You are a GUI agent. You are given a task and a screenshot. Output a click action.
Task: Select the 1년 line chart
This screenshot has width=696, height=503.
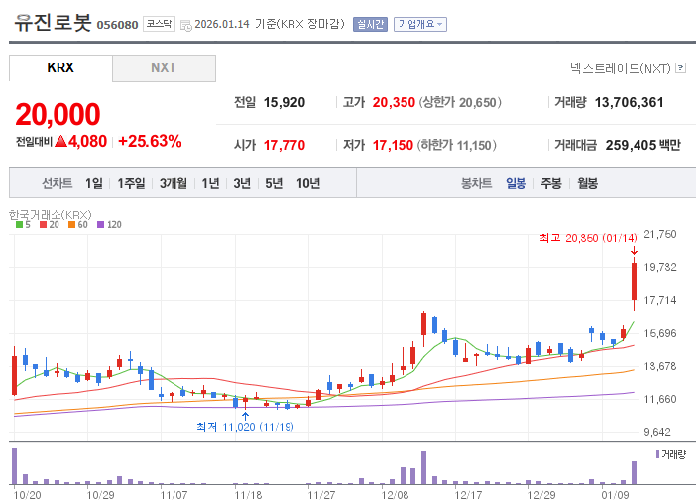coord(210,183)
